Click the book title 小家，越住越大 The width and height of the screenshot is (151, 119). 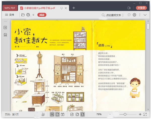pyautogui.click(x=31, y=36)
